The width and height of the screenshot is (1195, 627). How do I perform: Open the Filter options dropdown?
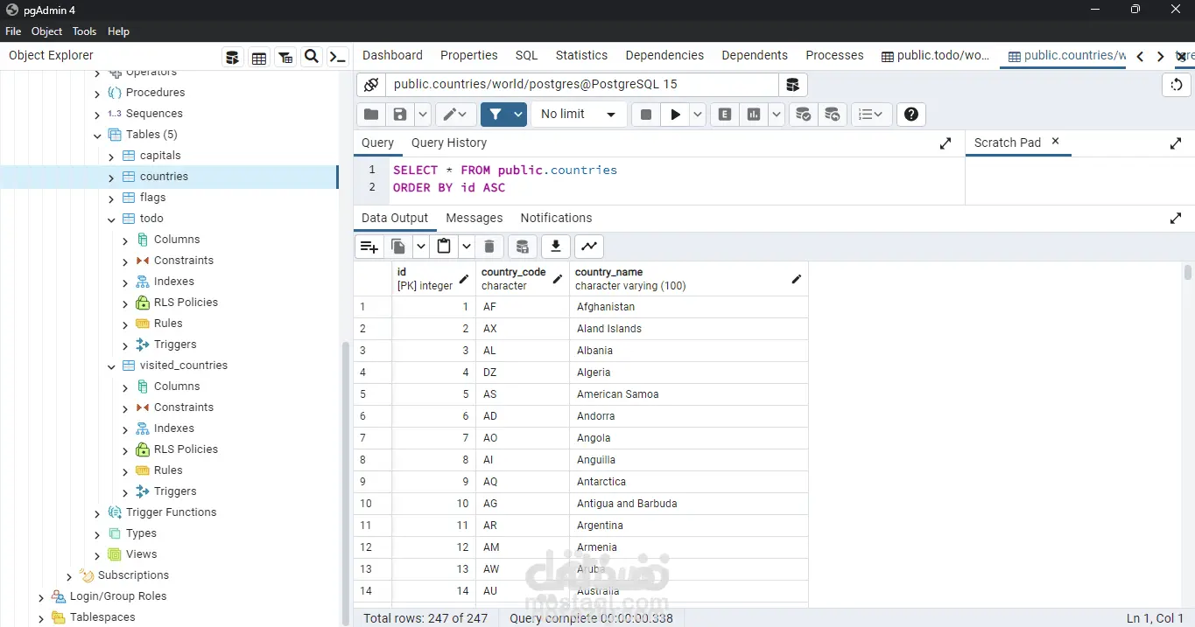[517, 115]
